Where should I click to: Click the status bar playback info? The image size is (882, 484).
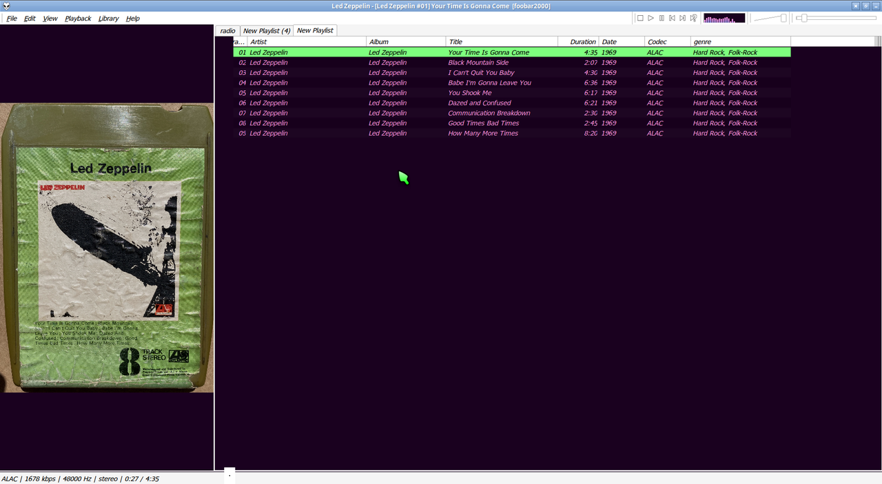point(80,478)
